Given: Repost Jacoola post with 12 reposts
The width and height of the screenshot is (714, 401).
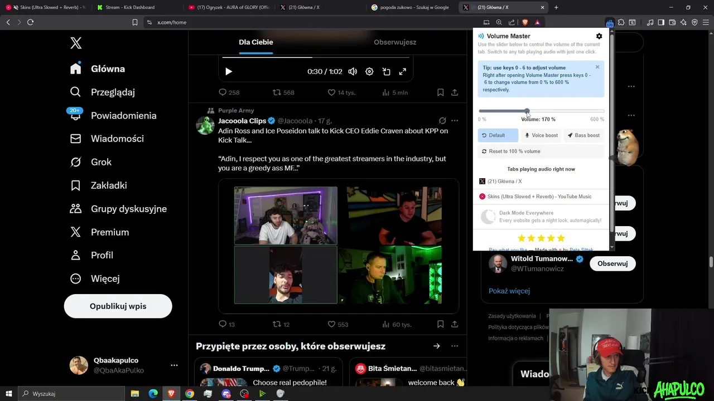Looking at the screenshot, I should tap(281, 324).
